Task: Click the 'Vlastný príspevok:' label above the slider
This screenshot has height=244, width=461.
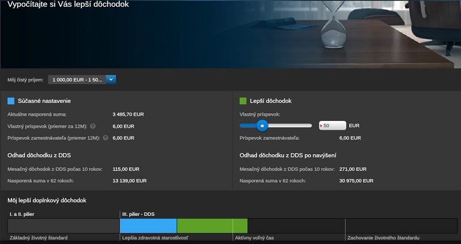Action: (x=260, y=115)
